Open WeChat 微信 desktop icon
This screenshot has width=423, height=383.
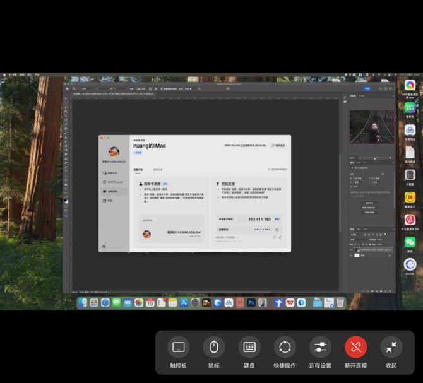pyautogui.click(x=410, y=242)
